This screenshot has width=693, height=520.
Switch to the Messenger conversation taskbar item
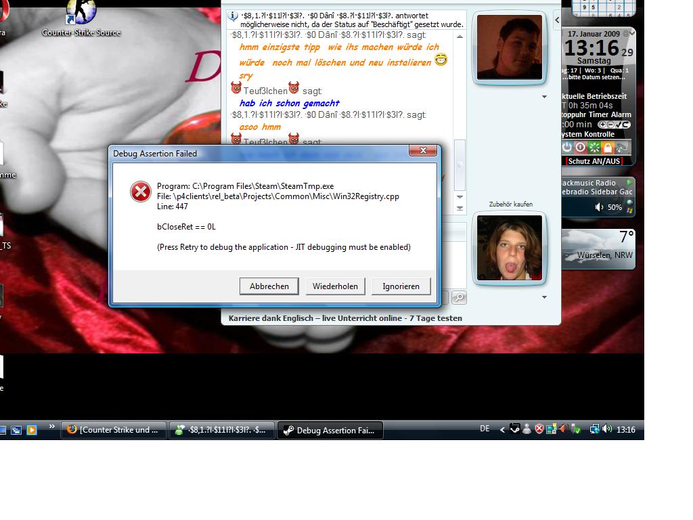[x=222, y=430]
